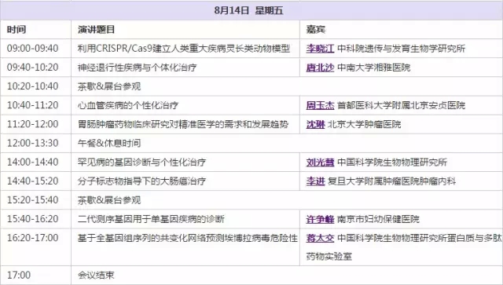Open speaker link 许争峰
Viewport: 503px width, 285px height.
tap(320, 219)
